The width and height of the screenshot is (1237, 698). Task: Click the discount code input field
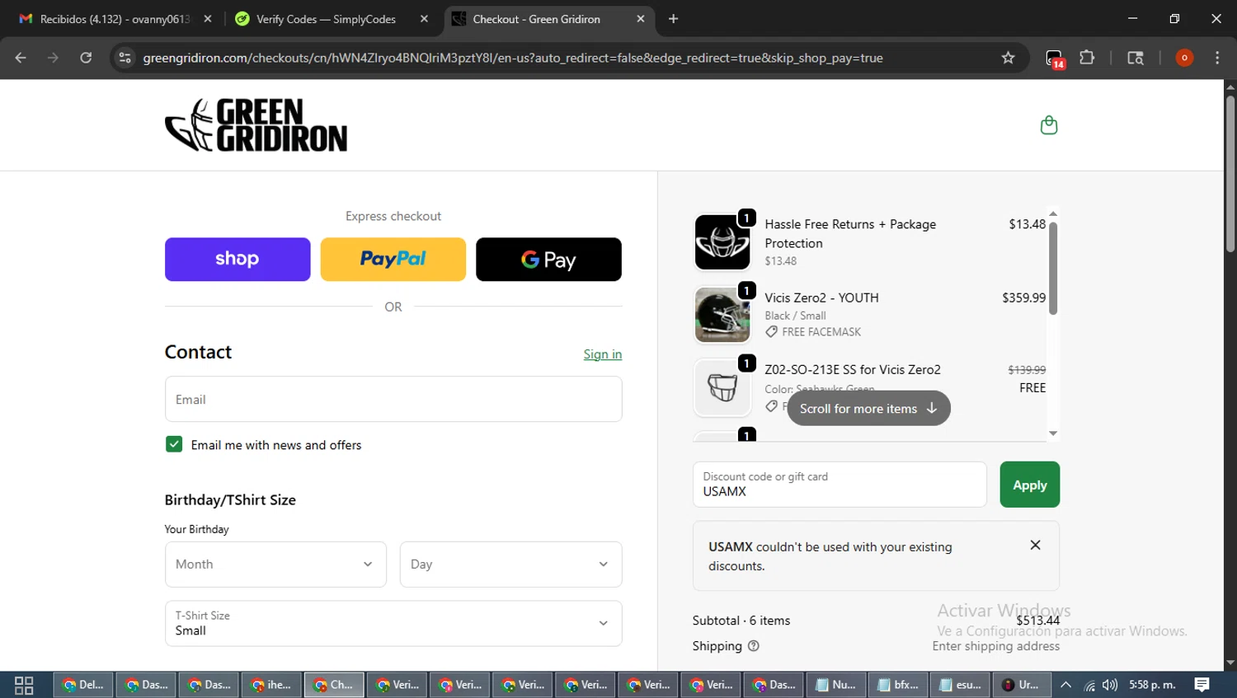click(x=840, y=485)
